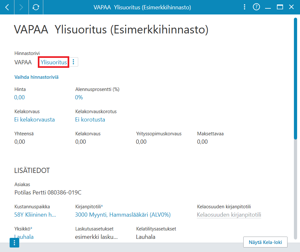Maximize the window using the square icon

point(280,7)
